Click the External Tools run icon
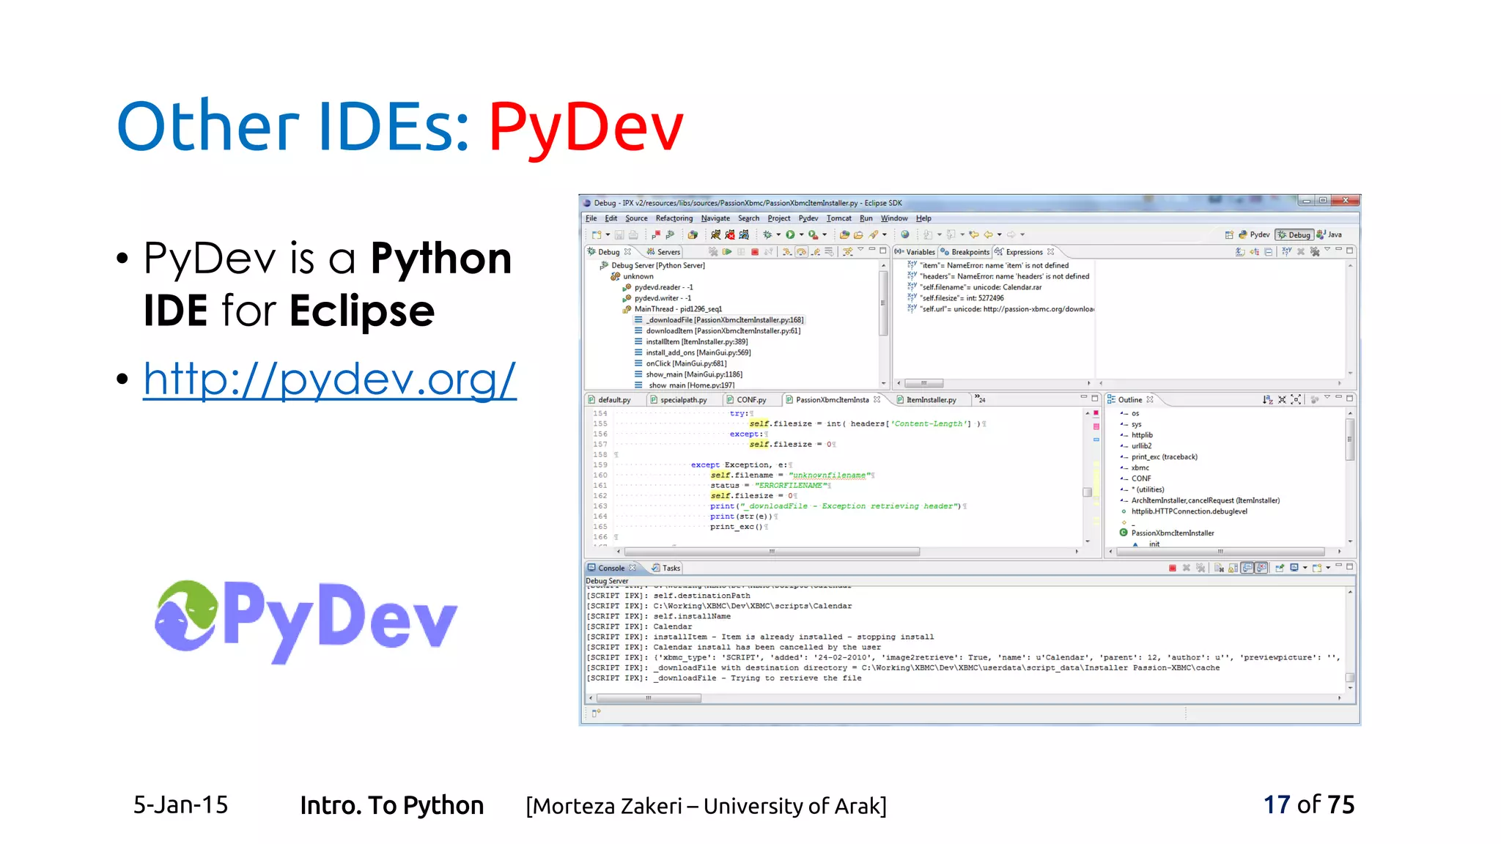 pos(814,234)
